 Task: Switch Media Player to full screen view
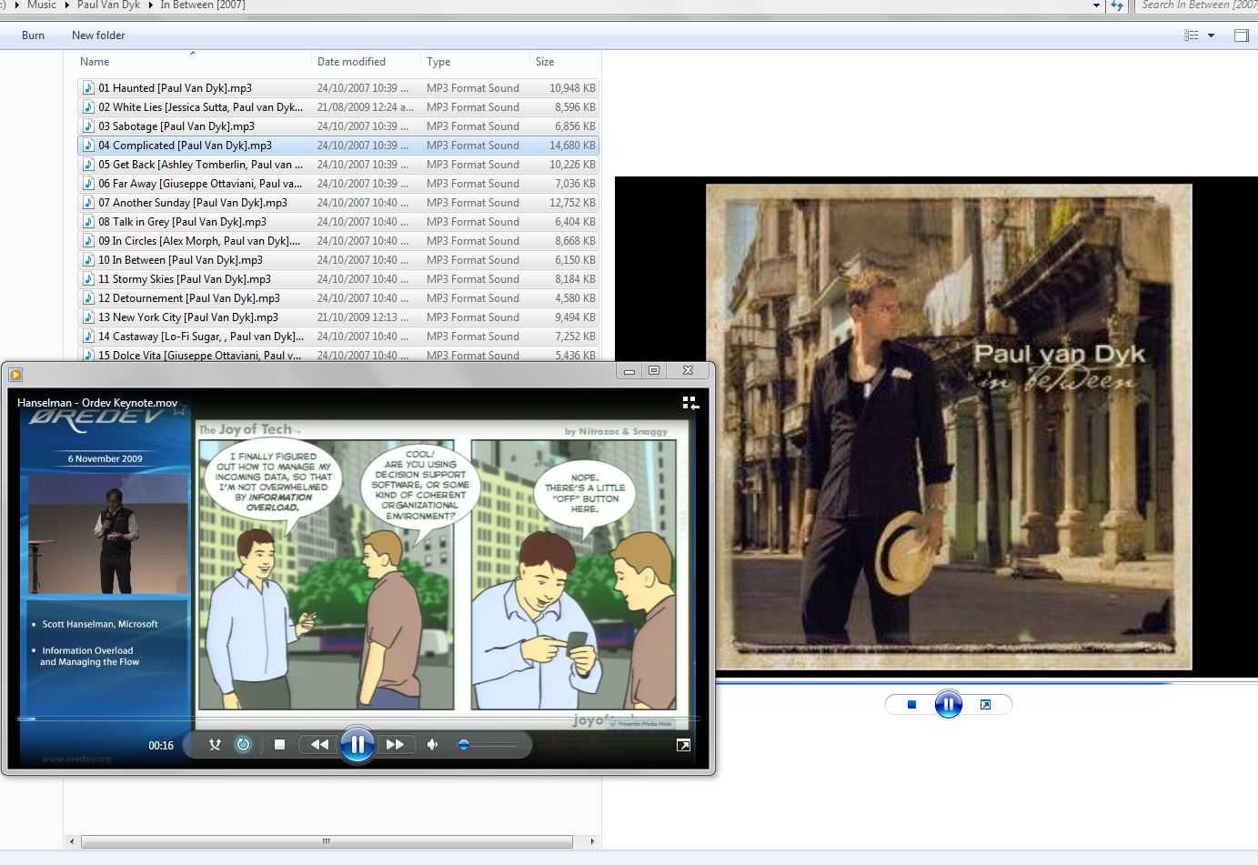point(683,746)
